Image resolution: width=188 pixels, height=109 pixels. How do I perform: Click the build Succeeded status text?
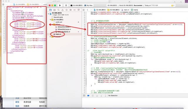pos(138,5)
